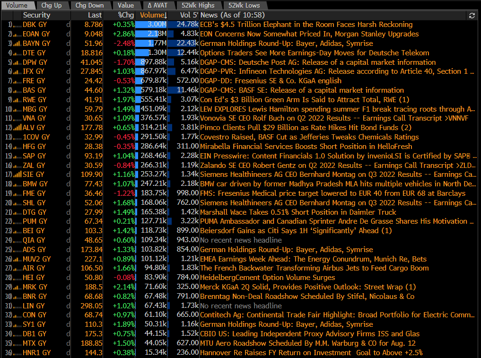Image resolution: width=481 pixels, height=358 pixels.
Task: Select the BMW GY security
Action: [35, 184]
